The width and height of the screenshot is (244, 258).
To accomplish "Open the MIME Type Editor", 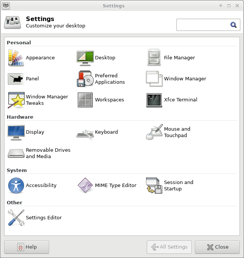I will pos(107,185).
